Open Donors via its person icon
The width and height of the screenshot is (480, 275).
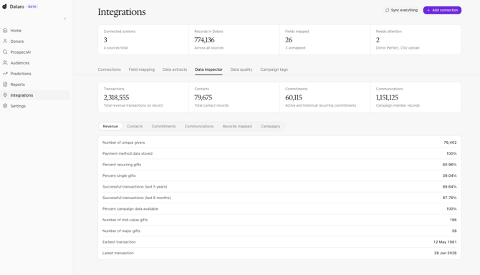5,41
